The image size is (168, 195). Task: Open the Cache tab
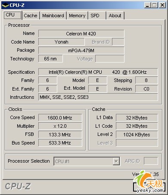(x=31, y=16)
